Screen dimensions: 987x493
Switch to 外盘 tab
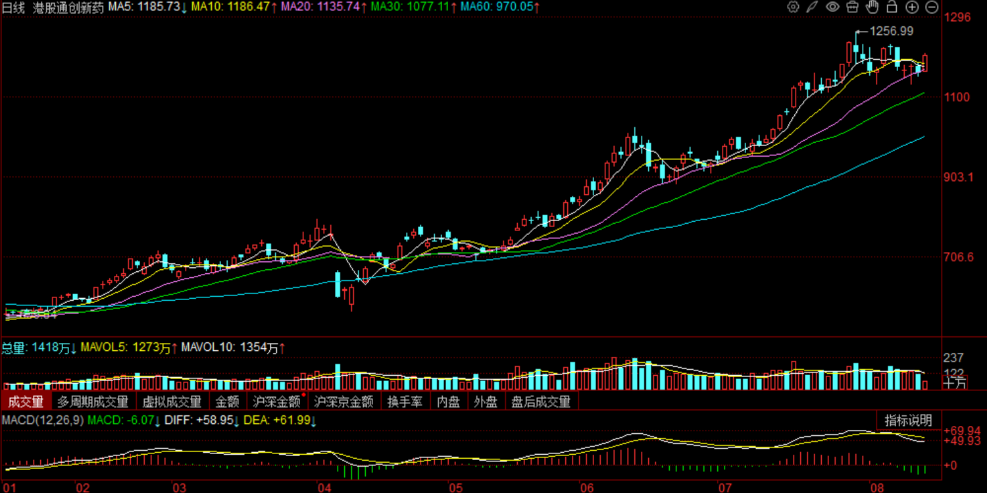click(486, 402)
